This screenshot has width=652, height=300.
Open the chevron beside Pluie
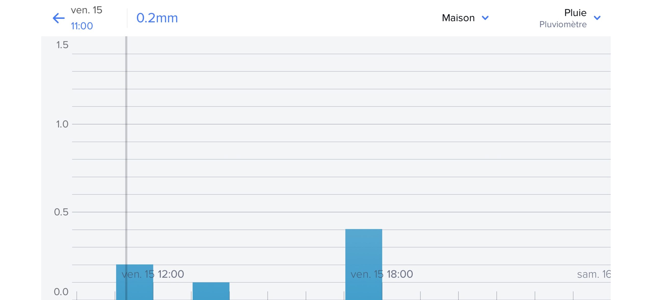pos(597,18)
